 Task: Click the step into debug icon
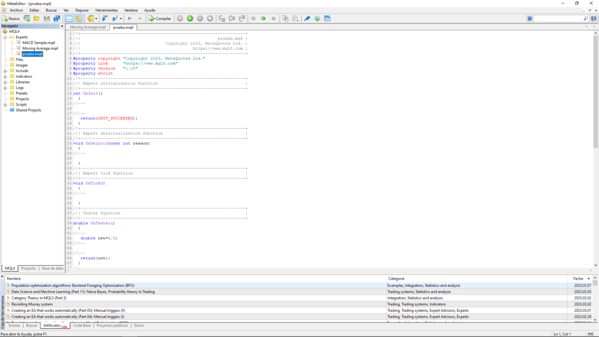tap(222, 18)
